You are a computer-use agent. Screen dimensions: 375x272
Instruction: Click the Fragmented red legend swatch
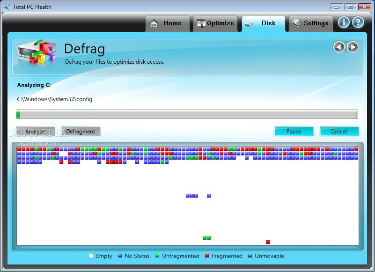pyautogui.click(x=207, y=256)
